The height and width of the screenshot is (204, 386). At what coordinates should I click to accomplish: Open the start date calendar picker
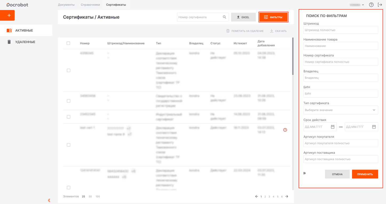coord(332,127)
